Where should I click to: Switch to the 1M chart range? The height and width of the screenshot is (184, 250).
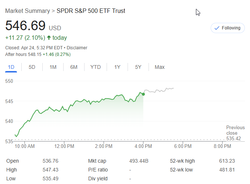tap(53, 67)
